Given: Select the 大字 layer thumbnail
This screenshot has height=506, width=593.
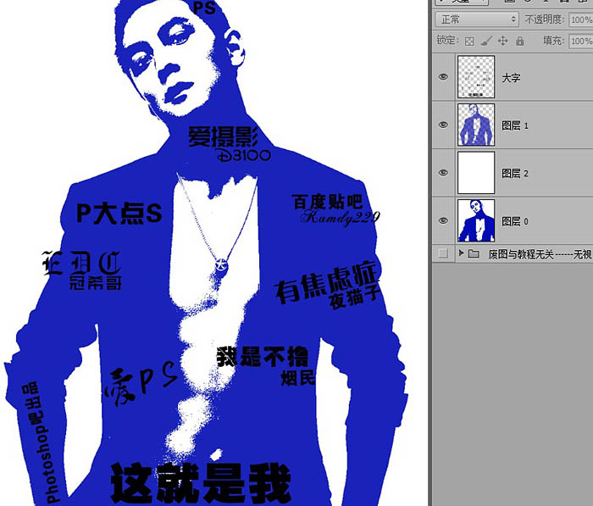Looking at the screenshot, I should click(x=476, y=77).
